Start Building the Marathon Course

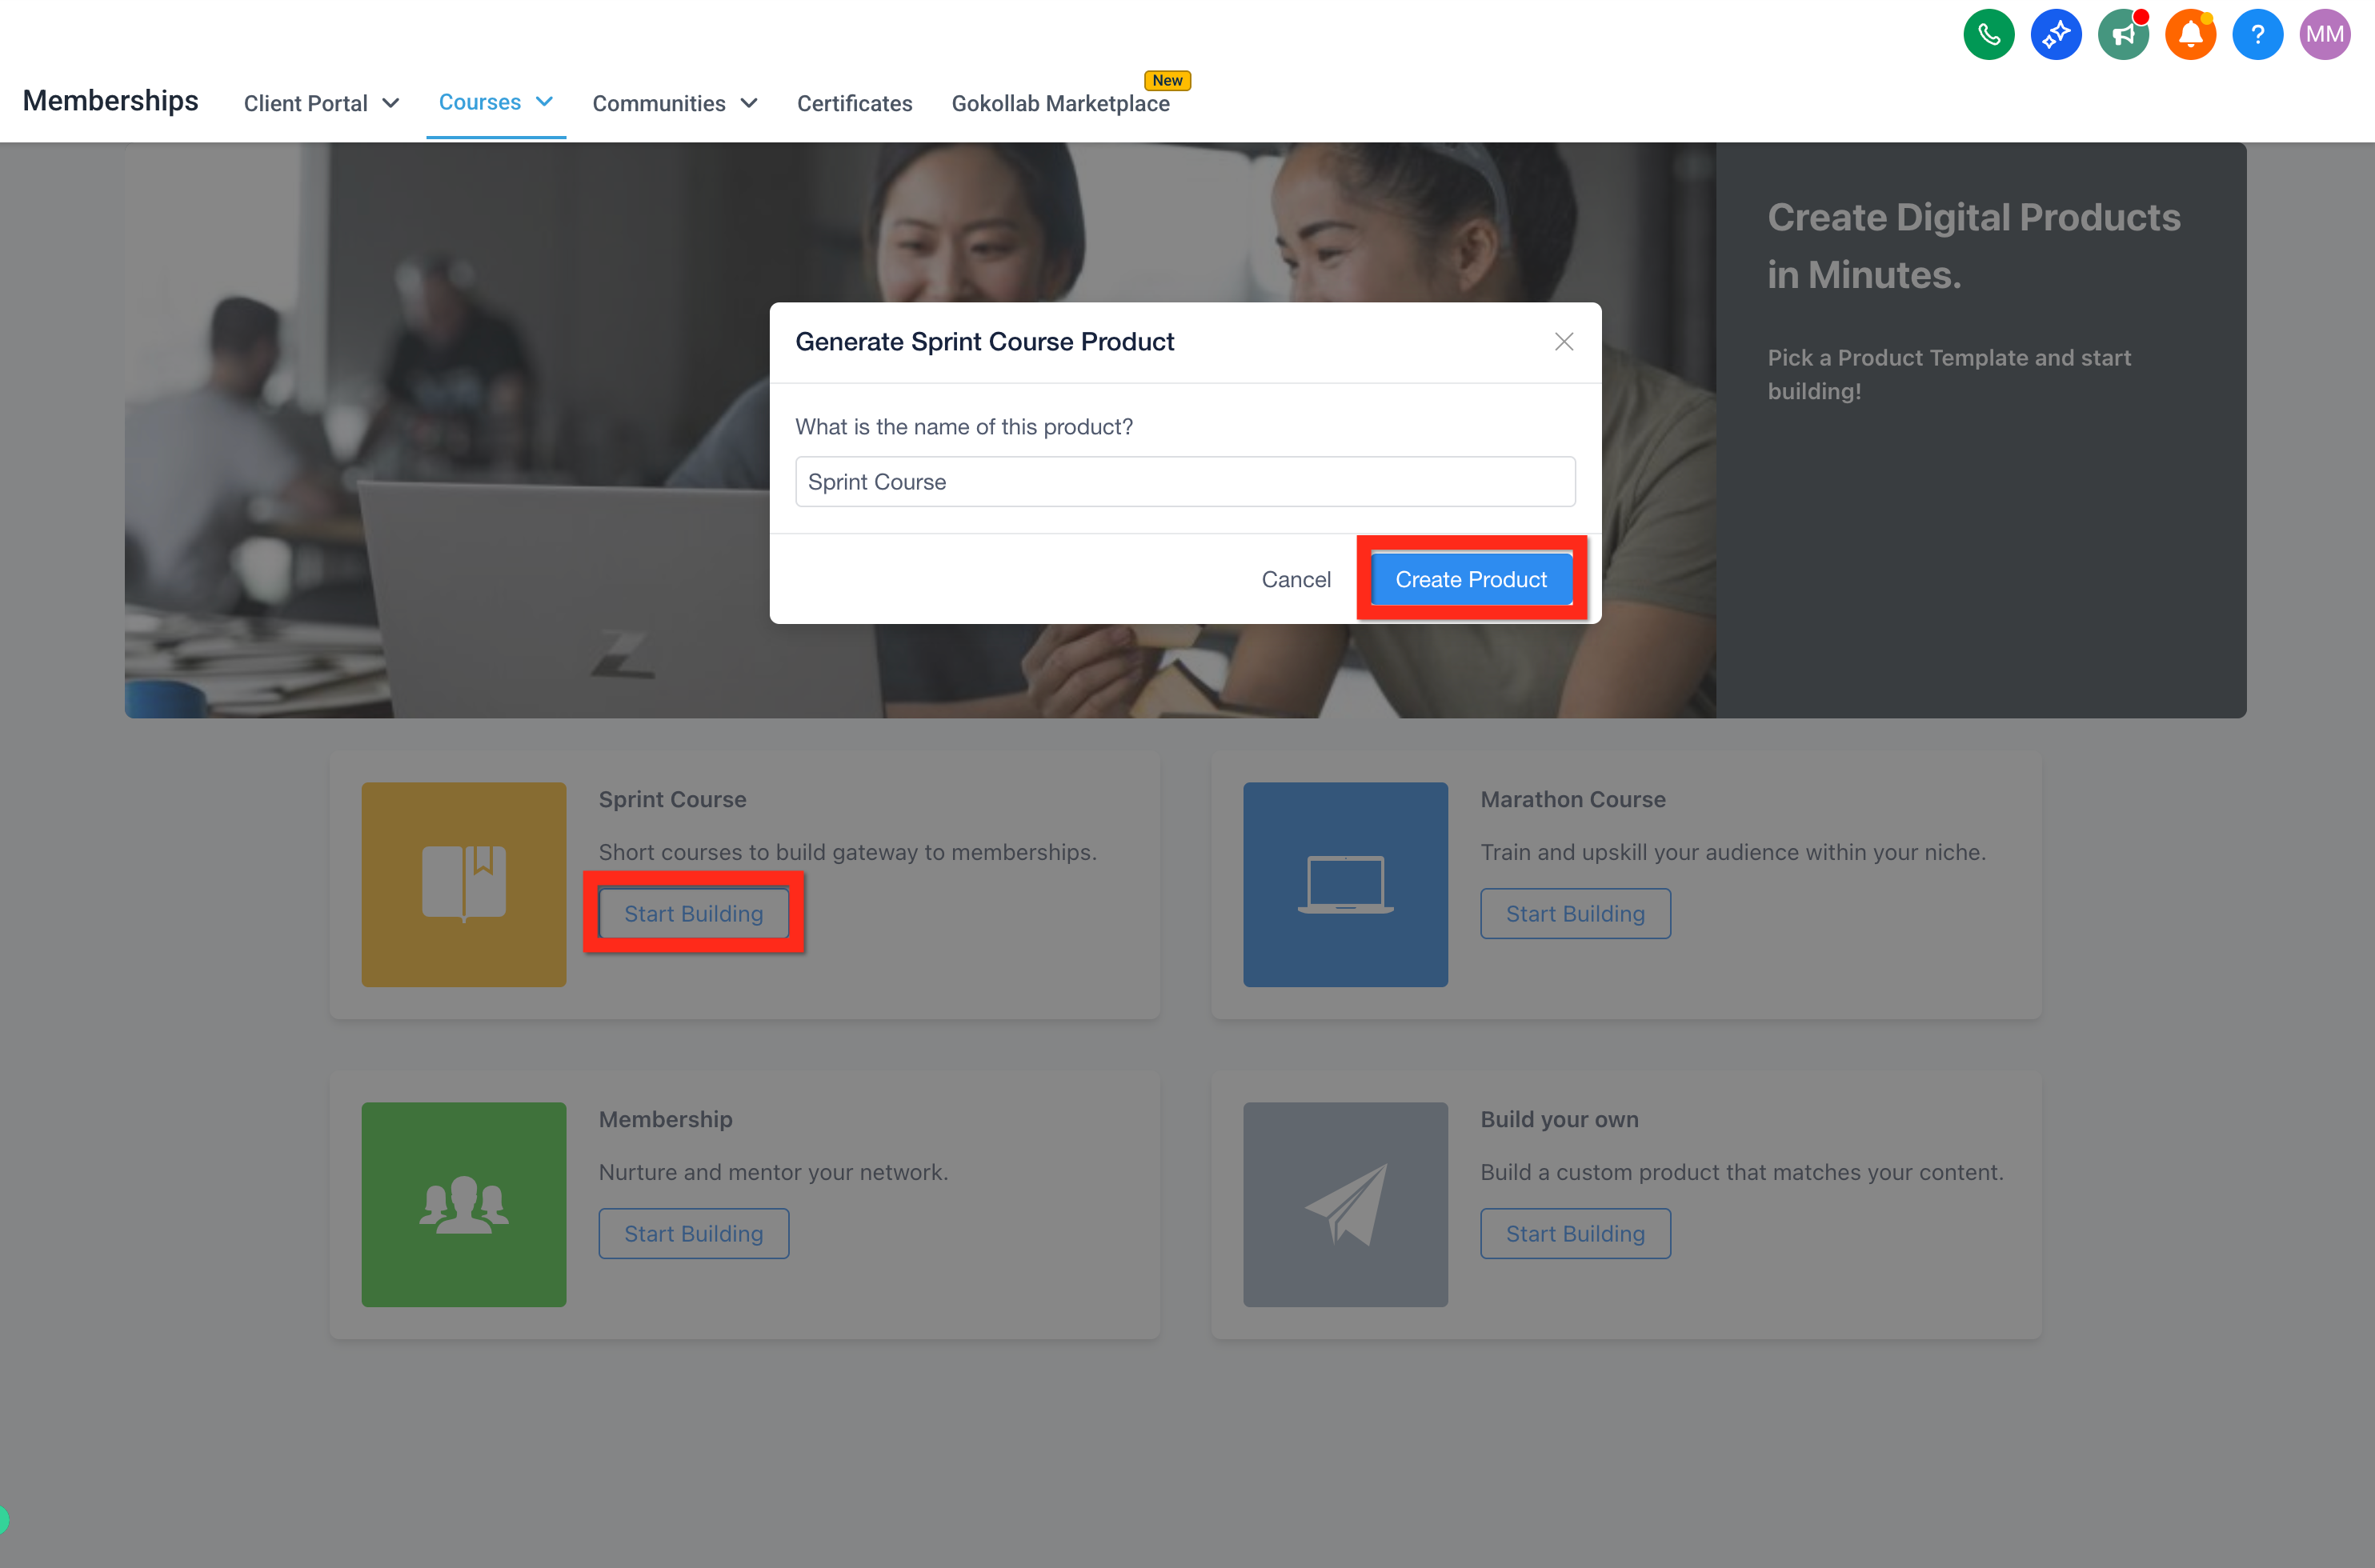[1575, 913]
